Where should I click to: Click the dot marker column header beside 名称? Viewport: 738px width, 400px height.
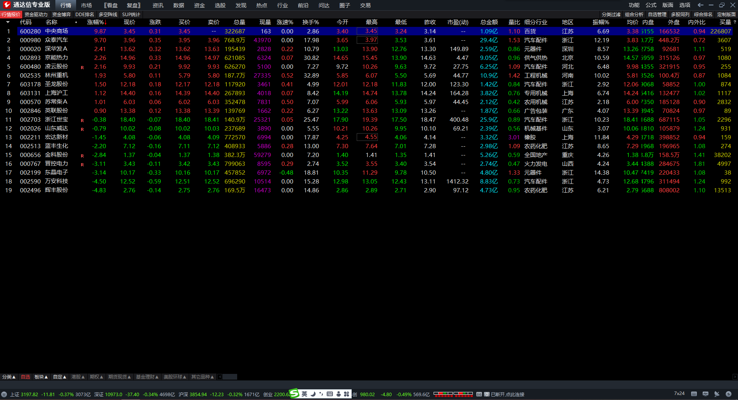point(76,22)
